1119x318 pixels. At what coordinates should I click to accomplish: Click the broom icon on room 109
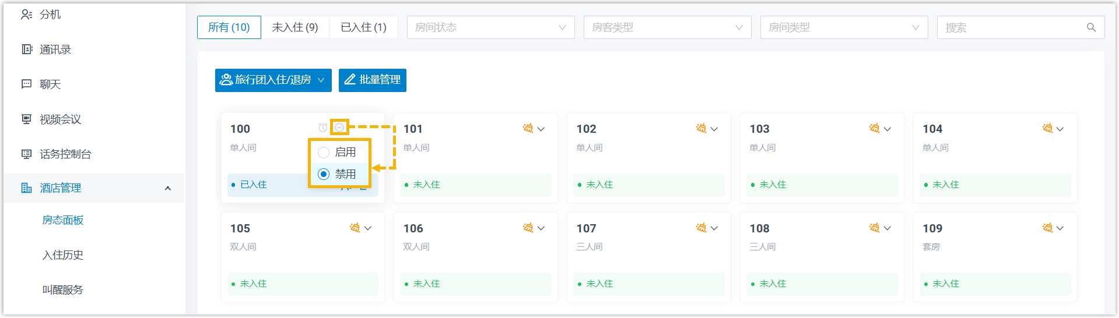click(x=1047, y=228)
